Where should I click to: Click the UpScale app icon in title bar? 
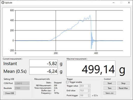point(3,3)
